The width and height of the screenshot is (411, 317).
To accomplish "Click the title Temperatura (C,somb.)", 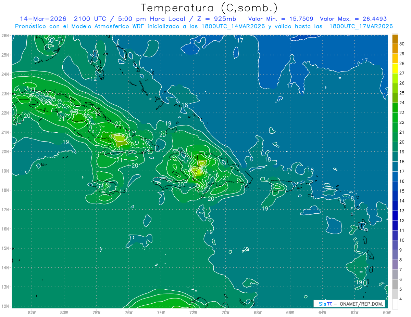I will coord(209,8).
